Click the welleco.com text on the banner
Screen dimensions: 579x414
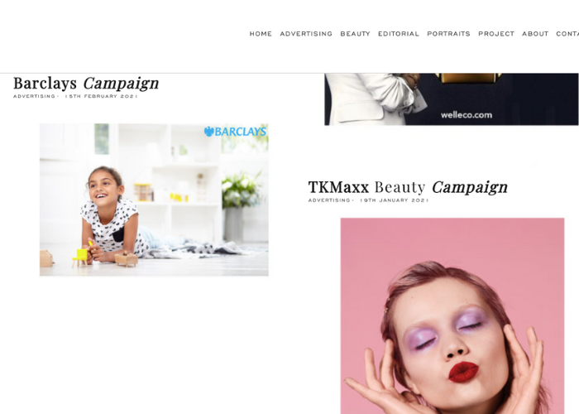pyautogui.click(x=467, y=115)
